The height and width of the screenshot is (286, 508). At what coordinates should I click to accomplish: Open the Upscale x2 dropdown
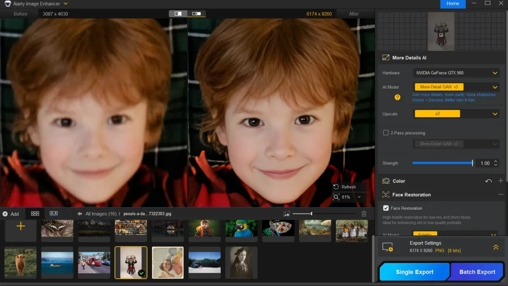456,114
